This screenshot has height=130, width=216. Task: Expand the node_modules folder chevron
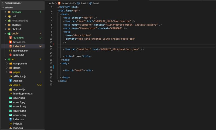[5, 21]
